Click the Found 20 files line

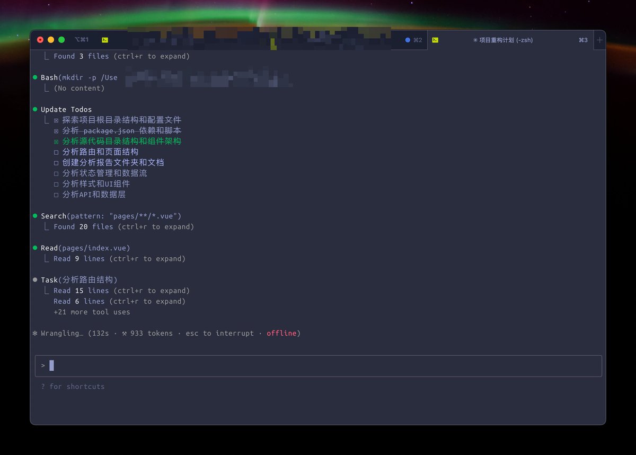123,227
